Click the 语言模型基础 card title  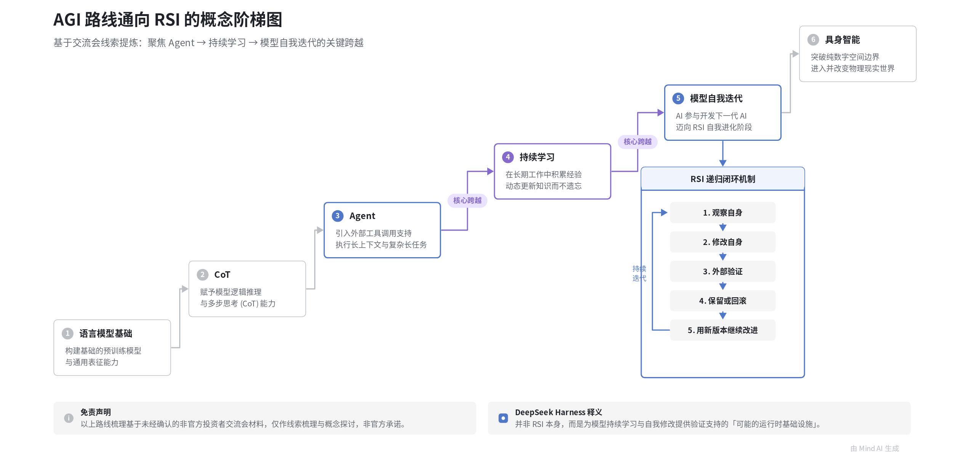coord(106,333)
